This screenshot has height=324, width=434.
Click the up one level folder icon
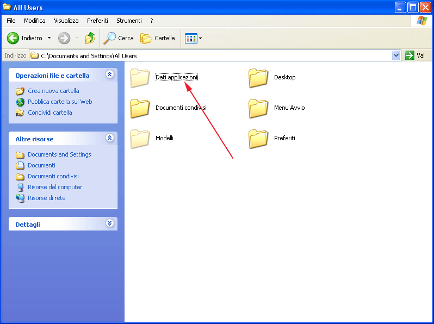coord(90,38)
